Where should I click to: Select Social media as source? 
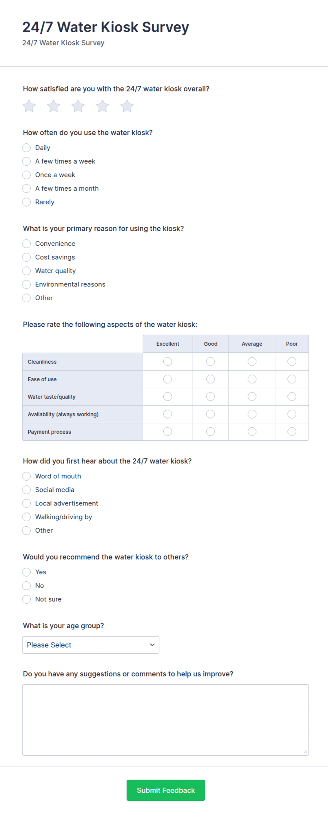click(26, 490)
